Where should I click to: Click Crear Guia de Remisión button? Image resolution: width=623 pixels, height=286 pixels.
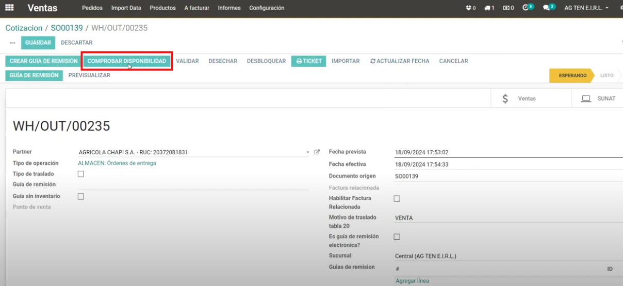(44, 61)
